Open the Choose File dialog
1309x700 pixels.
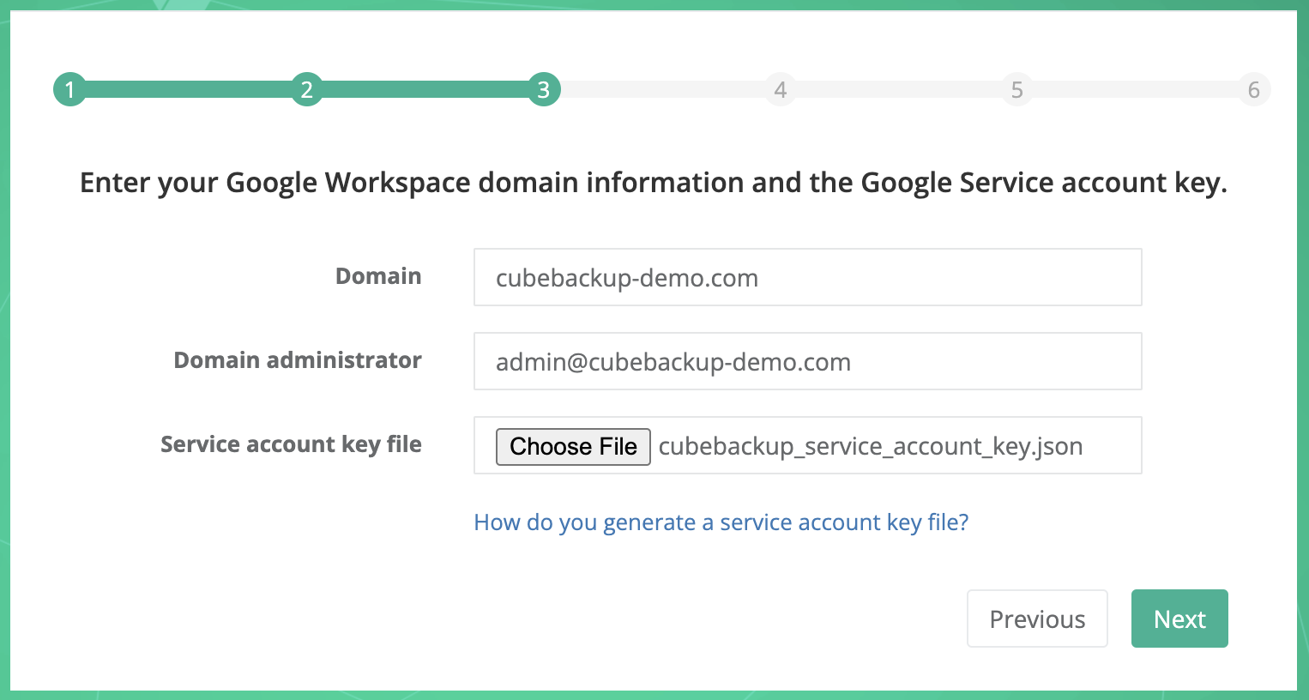coord(573,446)
